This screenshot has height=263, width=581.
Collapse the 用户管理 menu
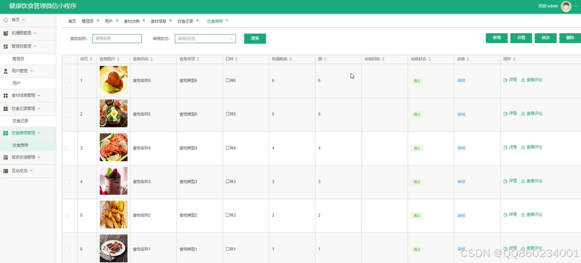pyautogui.click(x=32, y=71)
